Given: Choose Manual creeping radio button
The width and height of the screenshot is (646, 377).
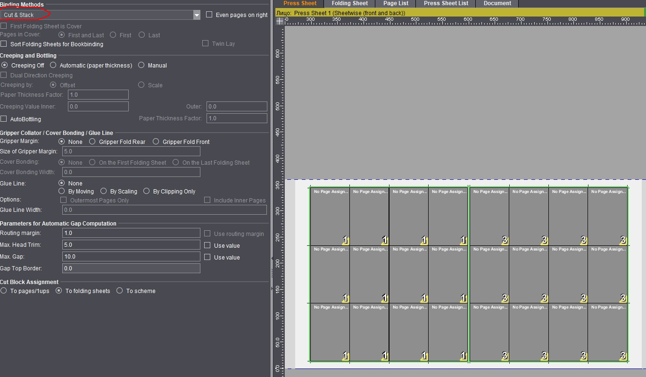Looking at the screenshot, I should click(141, 66).
